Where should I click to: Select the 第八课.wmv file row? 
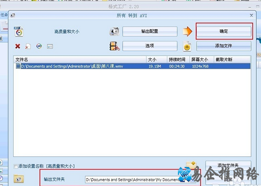pyautogui.click(x=132, y=66)
